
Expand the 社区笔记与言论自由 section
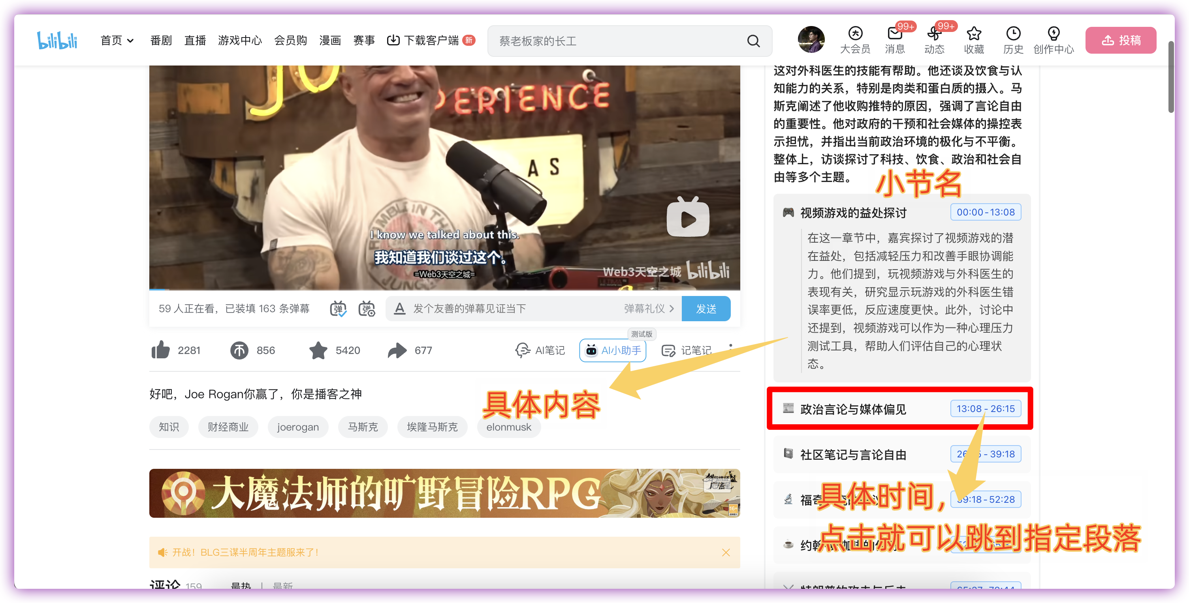[854, 454]
